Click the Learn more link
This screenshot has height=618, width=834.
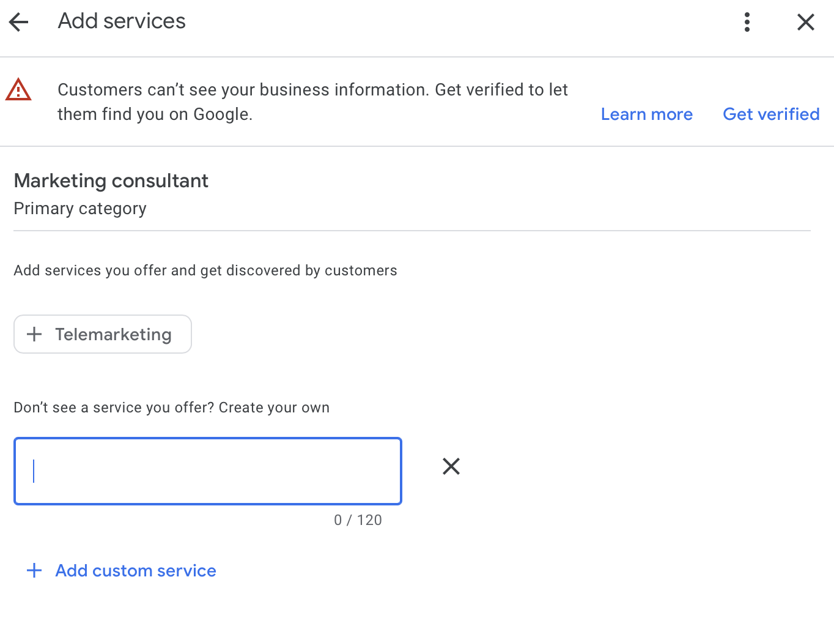(646, 114)
